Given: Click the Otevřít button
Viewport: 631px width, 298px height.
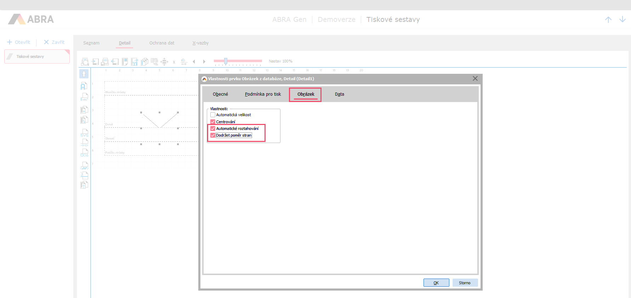Looking at the screenshot, I should pos(19,42).
